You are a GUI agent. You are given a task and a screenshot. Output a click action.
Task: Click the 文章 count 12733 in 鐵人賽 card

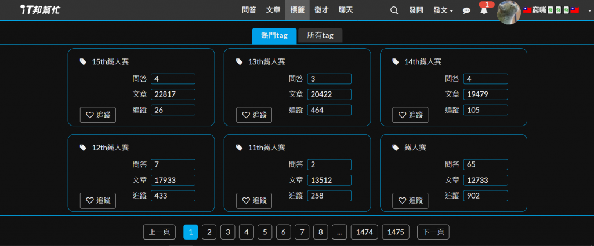pos(486,180)
